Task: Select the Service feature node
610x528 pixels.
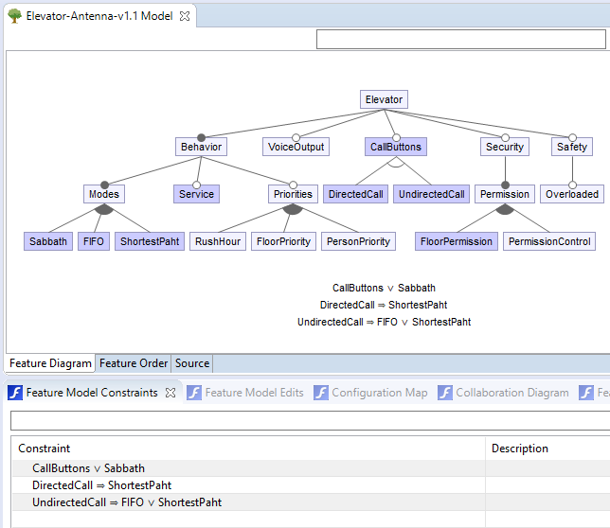Action: (x=196, y=194)
